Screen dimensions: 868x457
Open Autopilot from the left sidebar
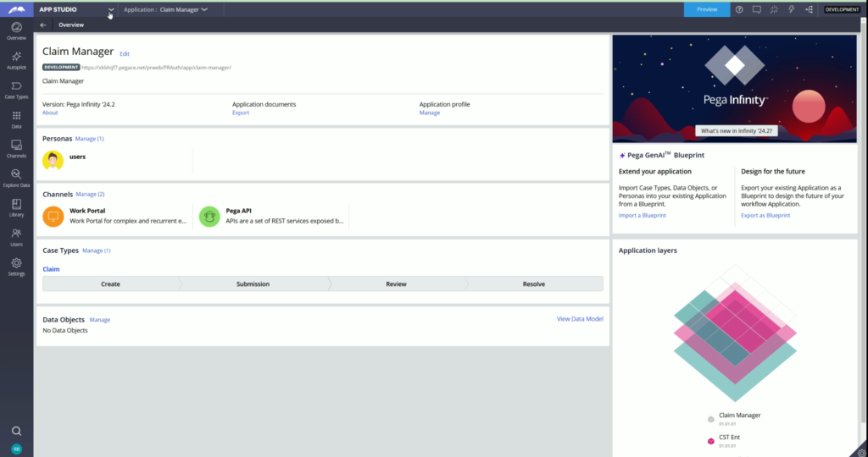tap(17, 60)
